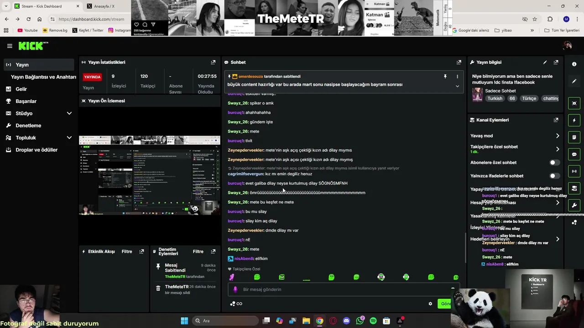Go to Yayın in the sidebar
The image size is (584, 328).
point(38,65)
